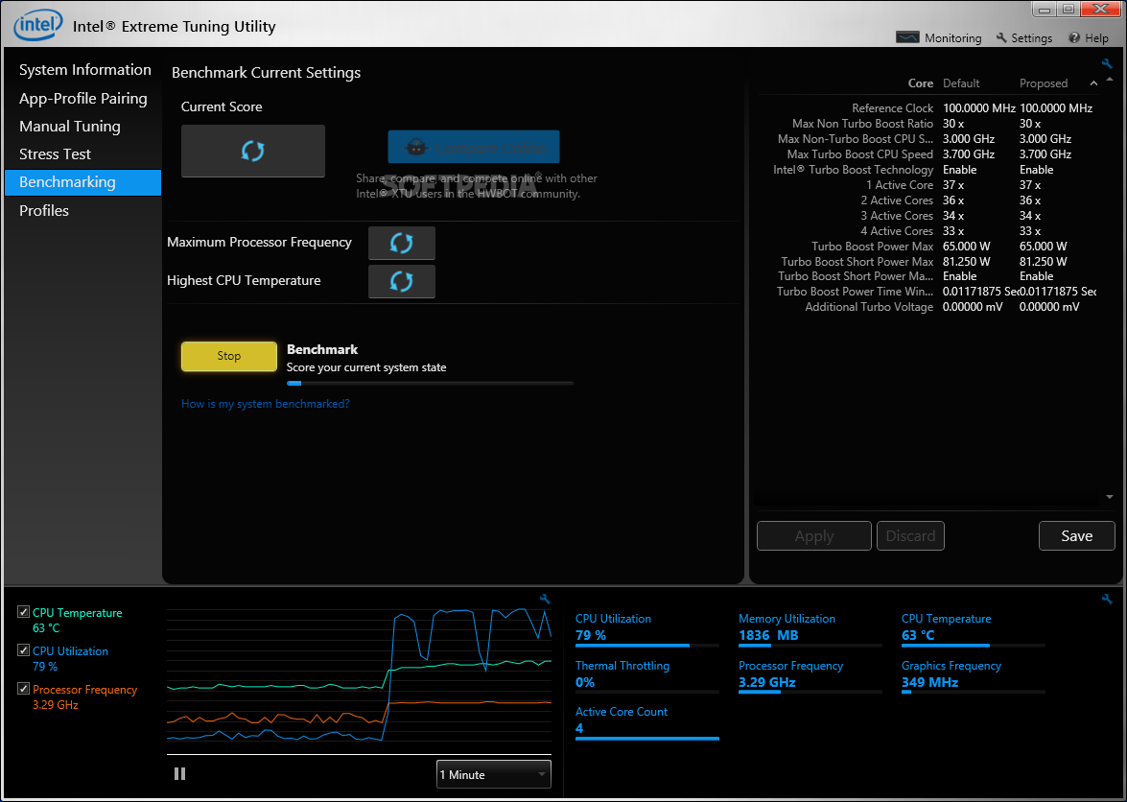Screen dimensions: 1127x802
Task: Click the Default column header
Action: point(961,83)
